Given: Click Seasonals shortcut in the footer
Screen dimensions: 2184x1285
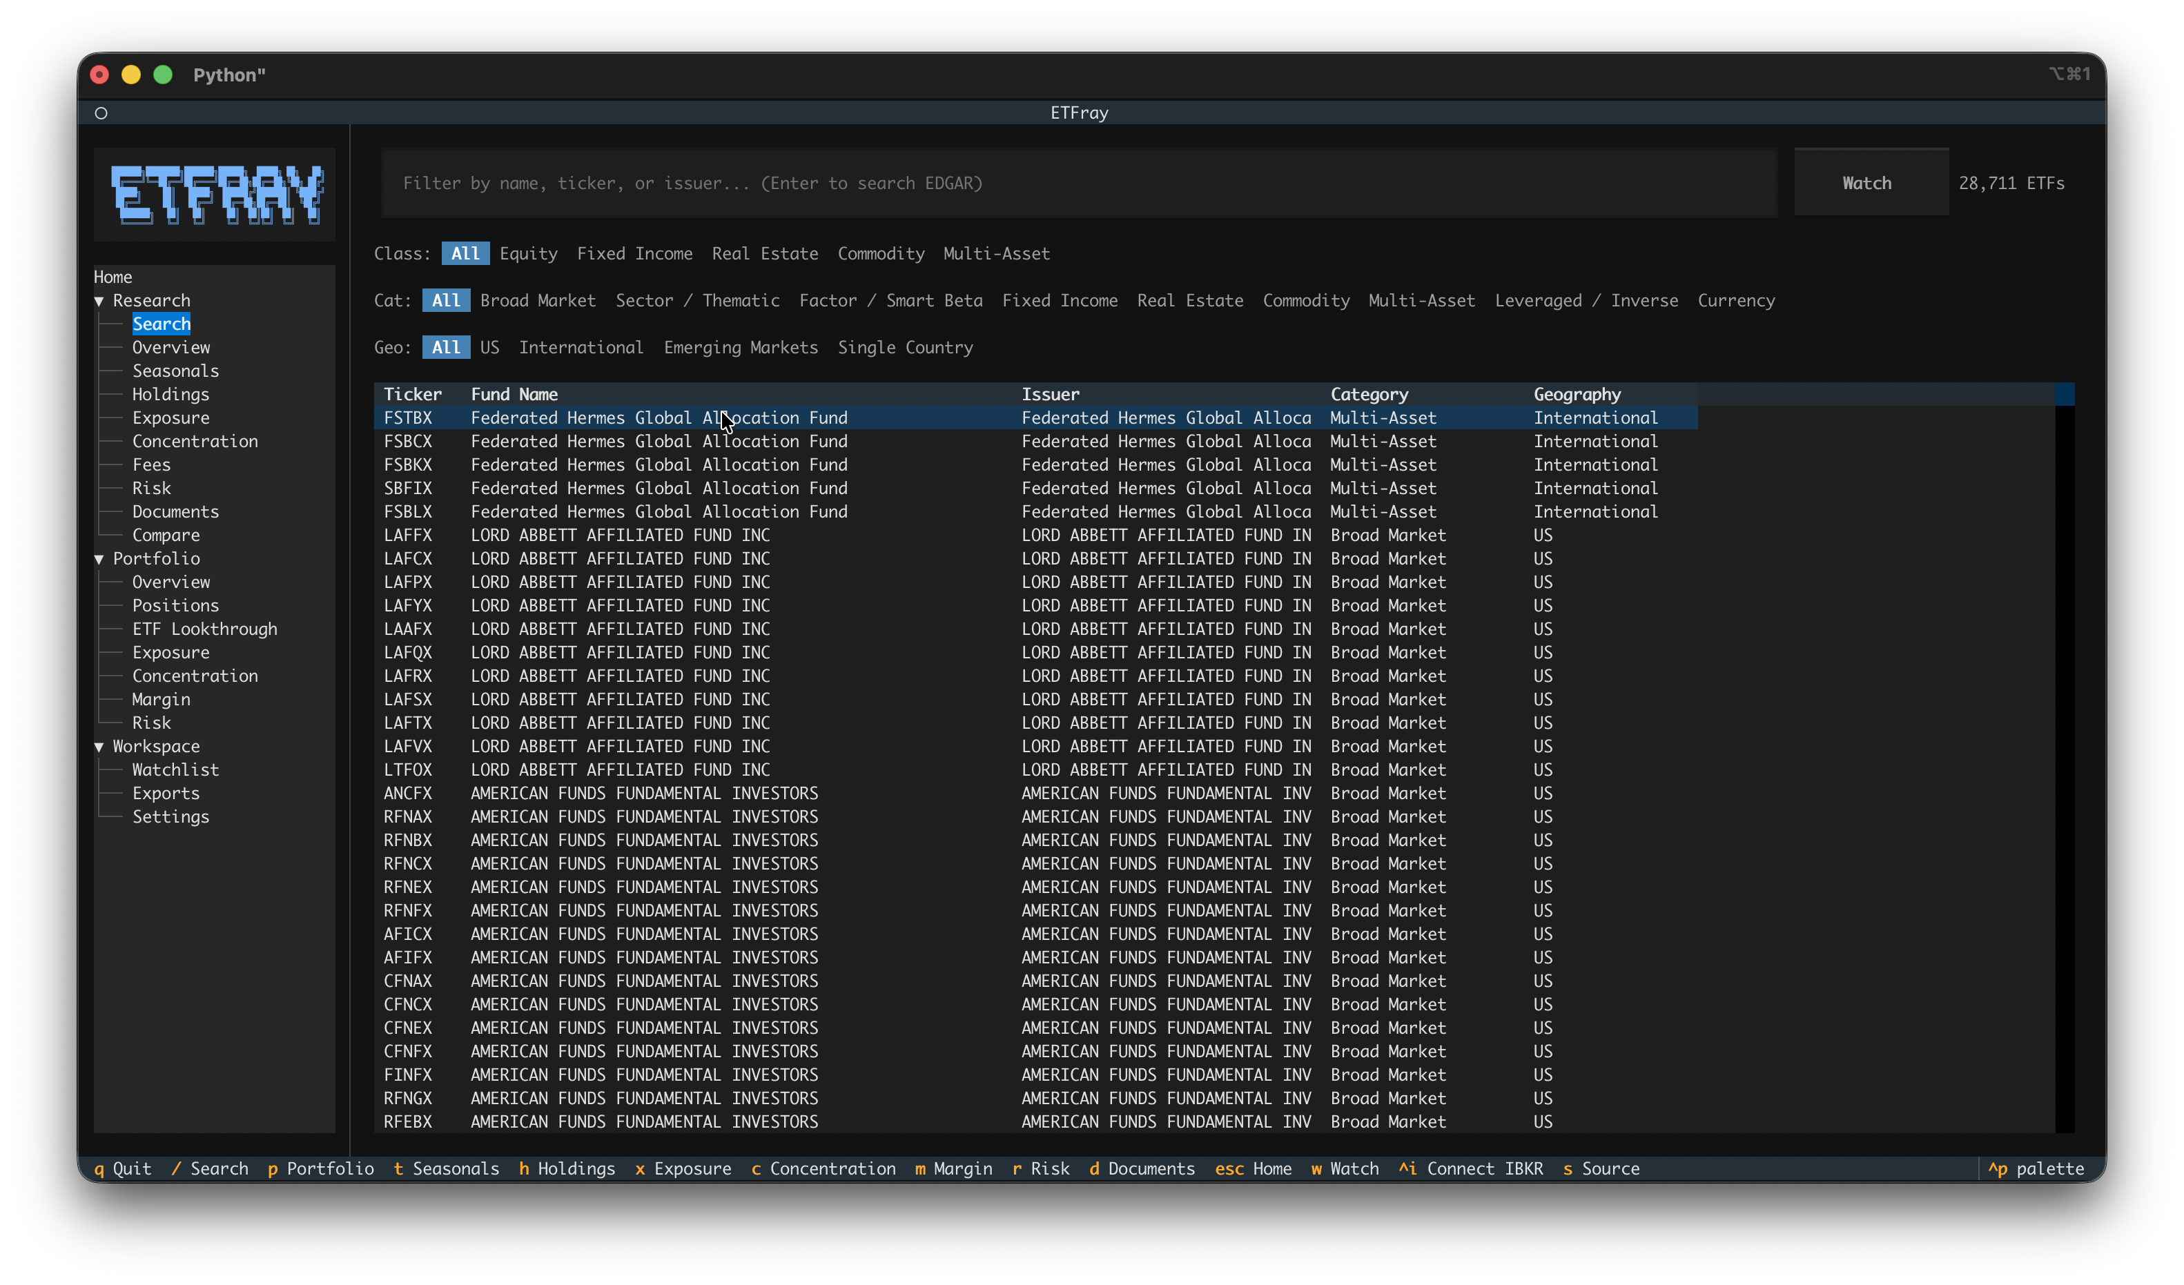Looking at the screenshot, I should (447, 1169).
